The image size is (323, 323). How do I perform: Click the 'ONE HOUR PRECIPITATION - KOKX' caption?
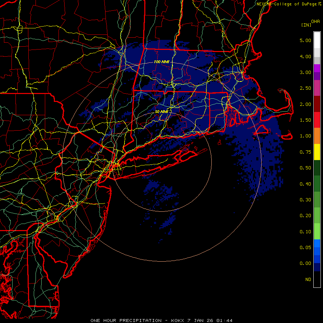(137, 320)
